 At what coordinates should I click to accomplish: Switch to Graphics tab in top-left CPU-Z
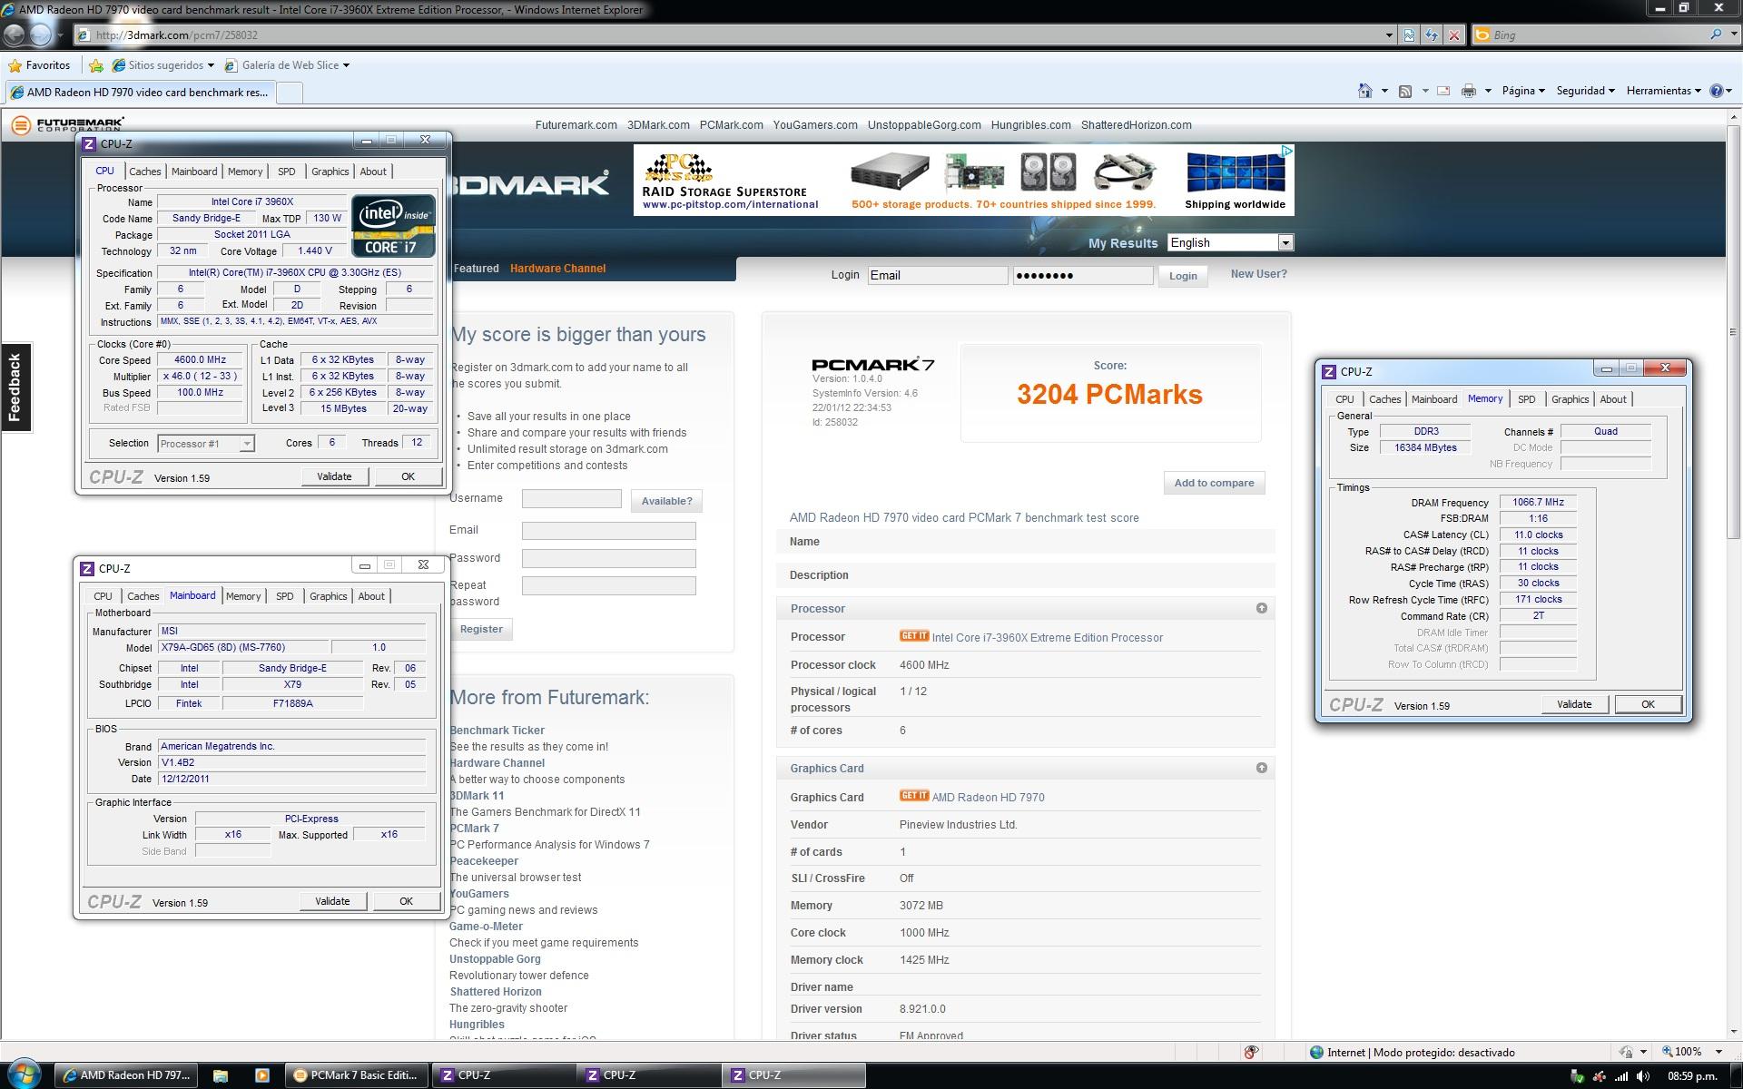coord(330,172)
